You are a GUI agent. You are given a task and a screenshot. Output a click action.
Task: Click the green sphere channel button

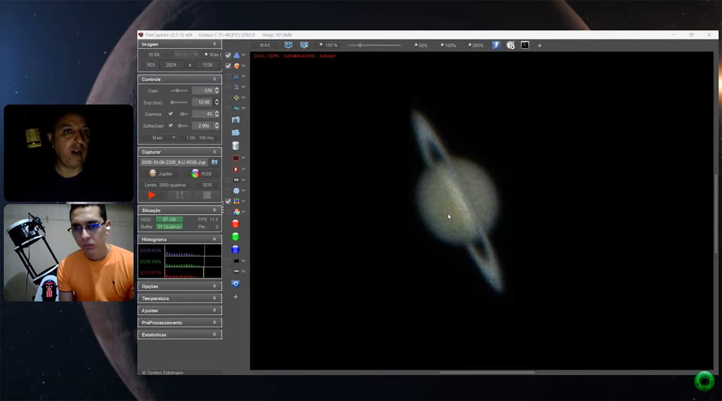[235, 237]
